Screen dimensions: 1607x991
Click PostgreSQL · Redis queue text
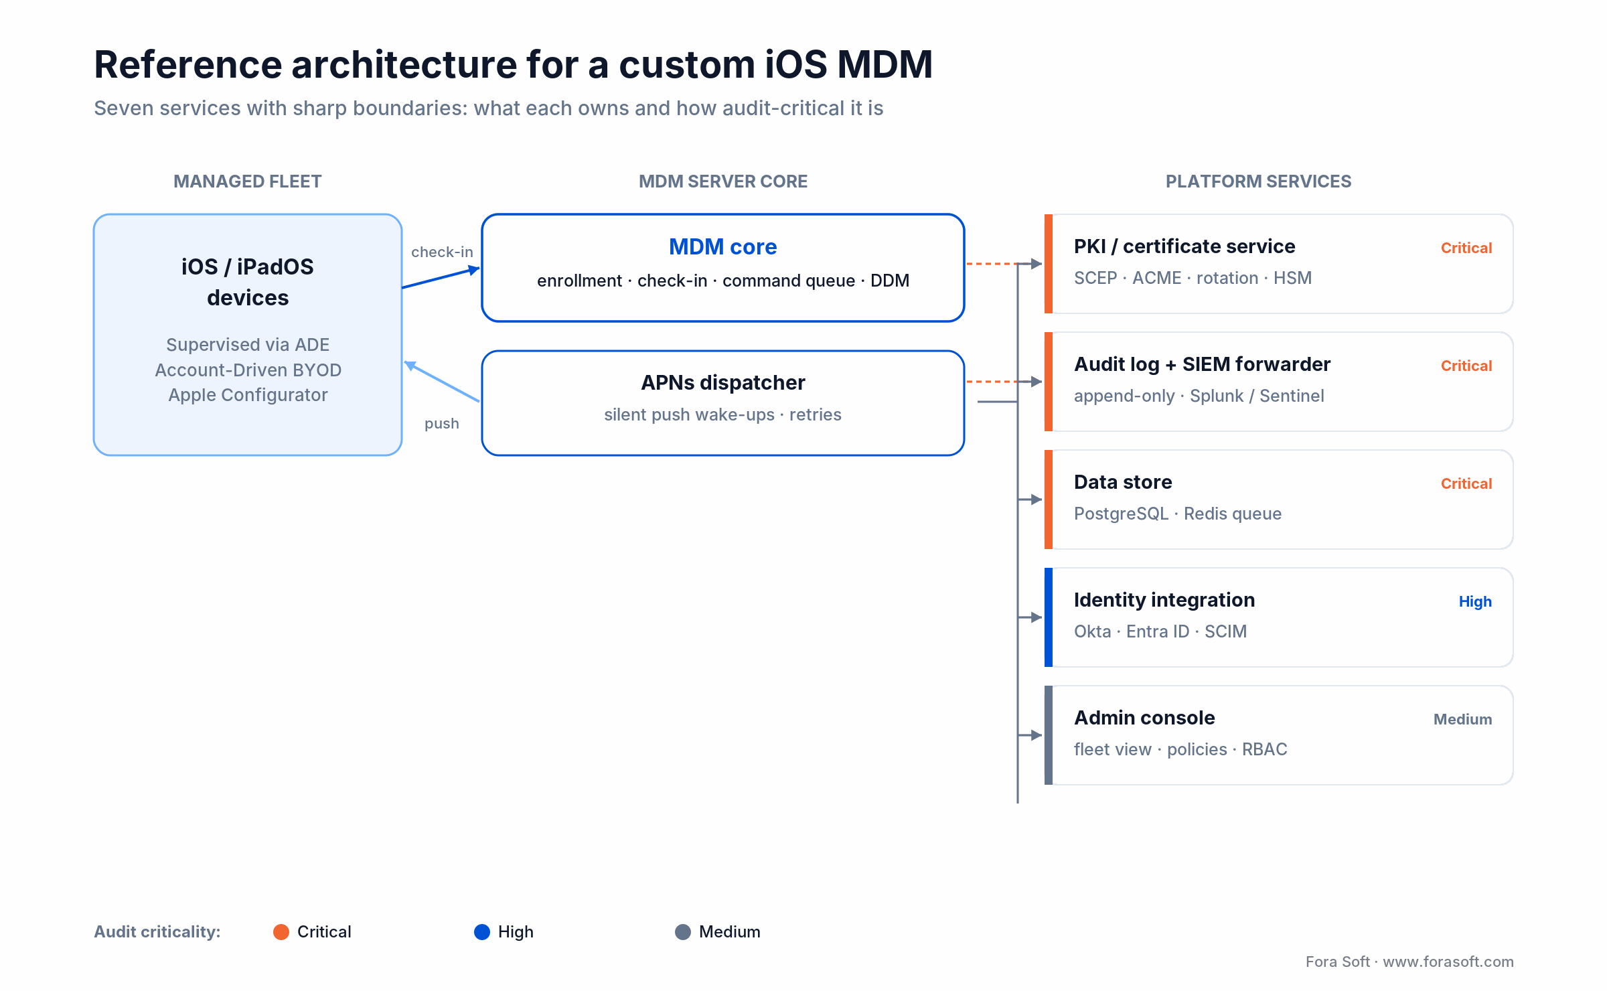coord(1177,514)
